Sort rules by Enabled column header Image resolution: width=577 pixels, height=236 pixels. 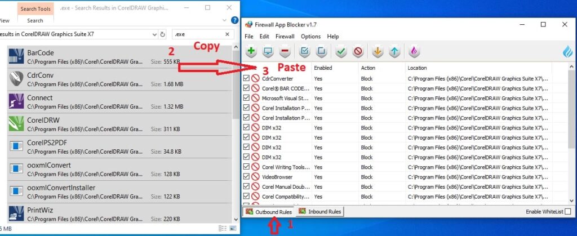(x=335, y=68)
